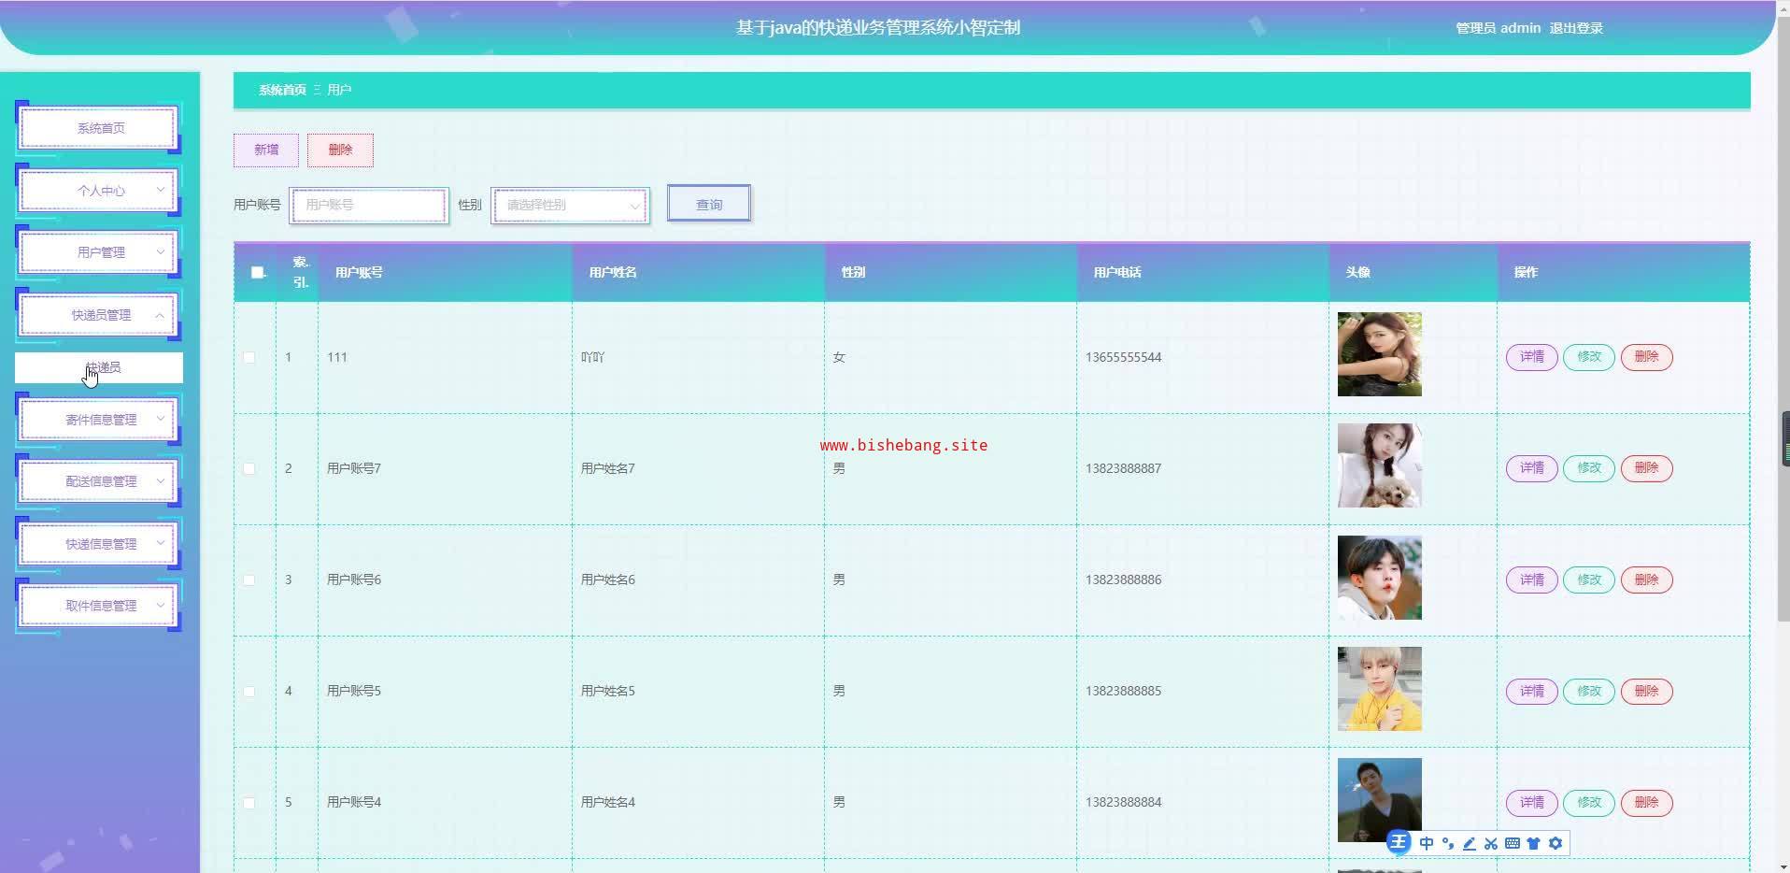Click the 管理员 admin label in header
This screenshot has height=873, width=1790.
tap(1498, 28)
